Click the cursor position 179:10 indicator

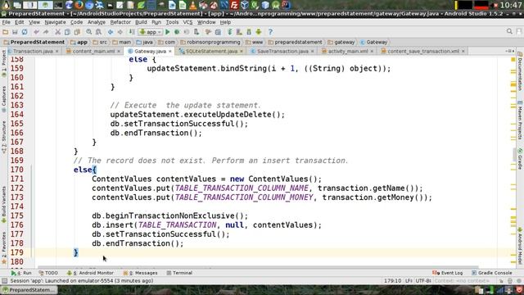pos(392,281)
